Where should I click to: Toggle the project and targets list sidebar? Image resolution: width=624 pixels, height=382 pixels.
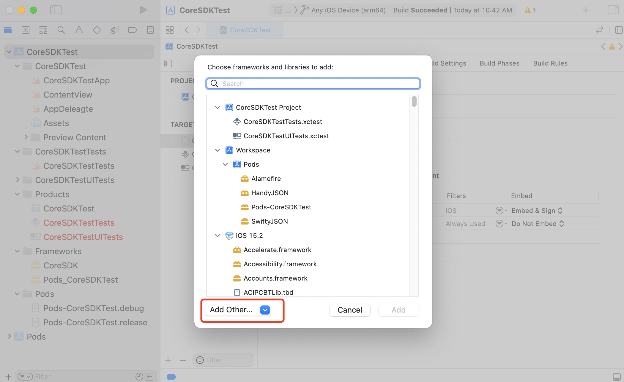(x=168, y=63)
